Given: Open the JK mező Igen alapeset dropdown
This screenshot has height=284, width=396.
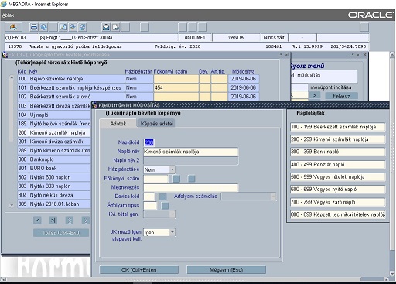Looking at the screenshot, I should click(172, 232).
